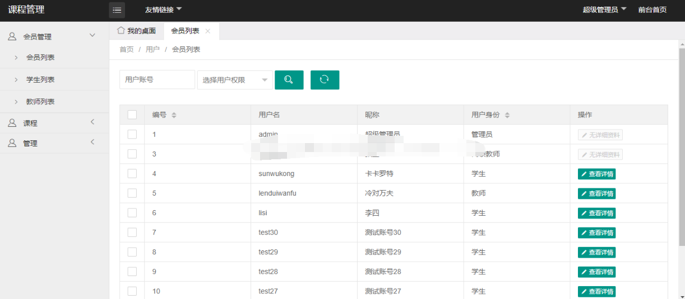
Task: Open the 选择用户权限 dropdown
Action: [x=235, y=80]
